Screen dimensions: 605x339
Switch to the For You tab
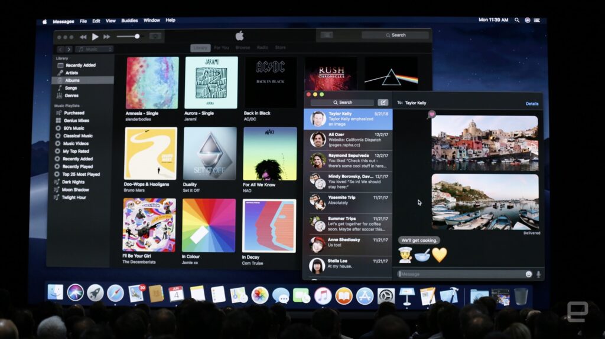coord(222,48)
